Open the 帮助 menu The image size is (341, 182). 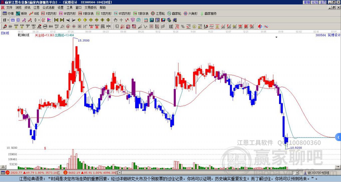click(103, 8)
